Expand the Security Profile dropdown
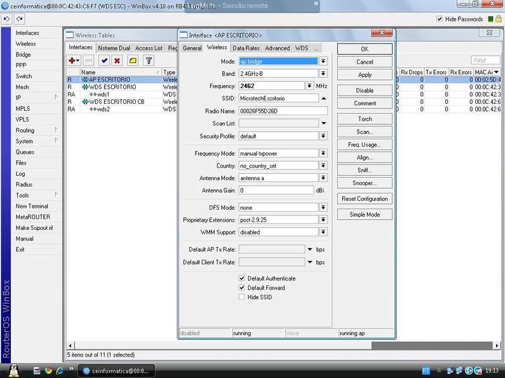This screenshot has width=505, height=378. (x=323, y=136)
